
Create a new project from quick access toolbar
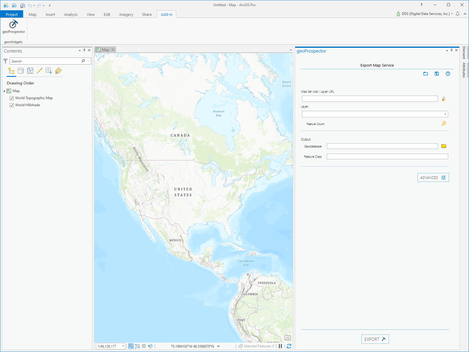click(6, 5)
